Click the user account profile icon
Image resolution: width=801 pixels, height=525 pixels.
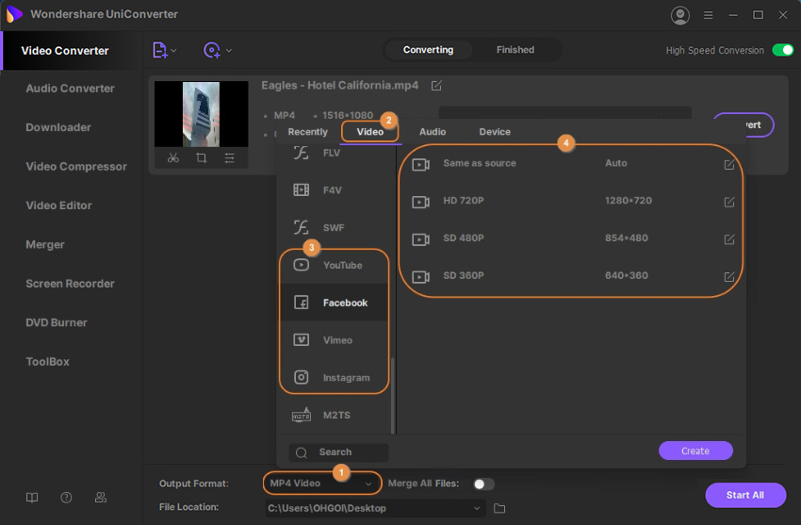(679, 15)
